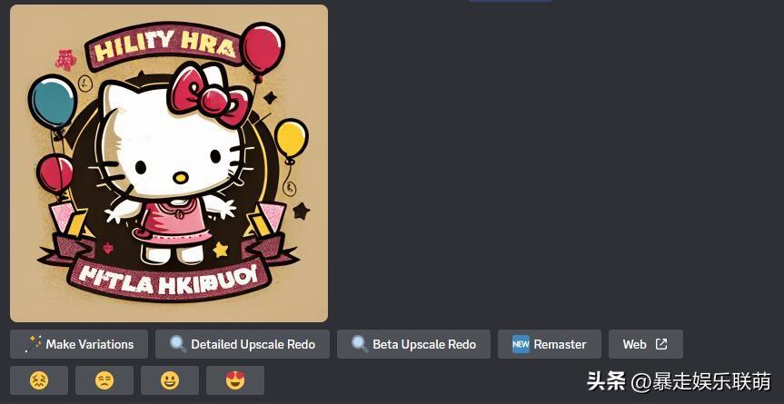
Task: Click the Remaster button
Action: pos(550,344)
